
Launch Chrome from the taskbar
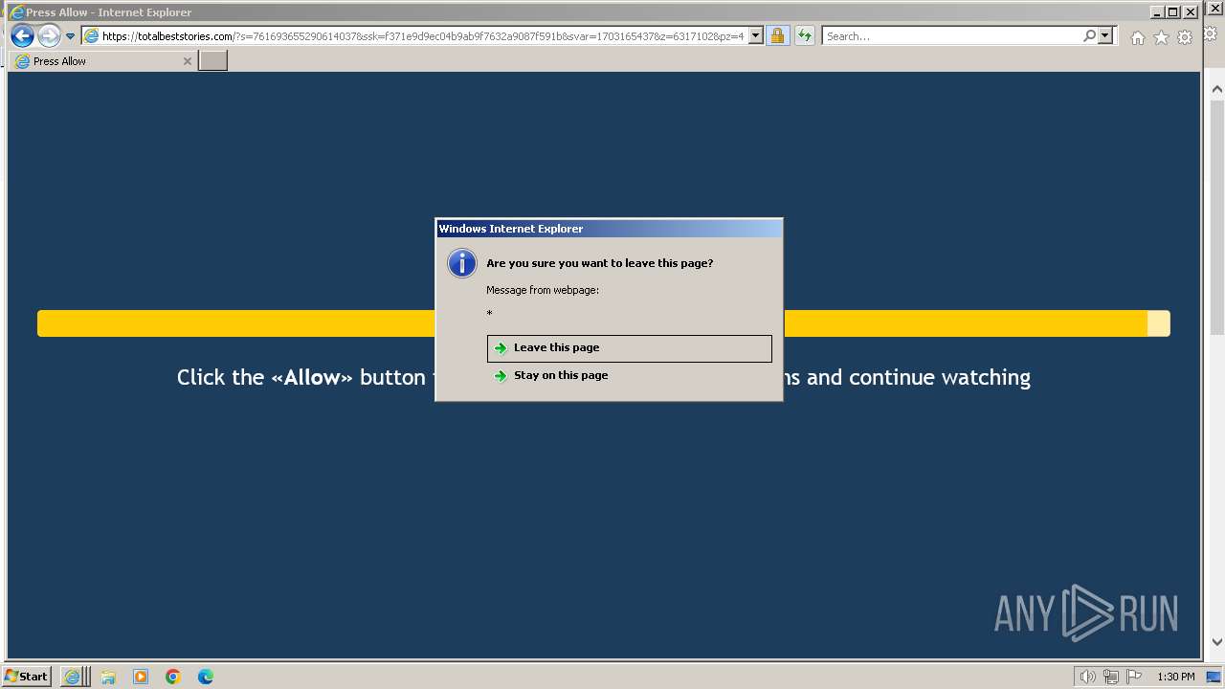pyautogui.click(x=173, y=677)
